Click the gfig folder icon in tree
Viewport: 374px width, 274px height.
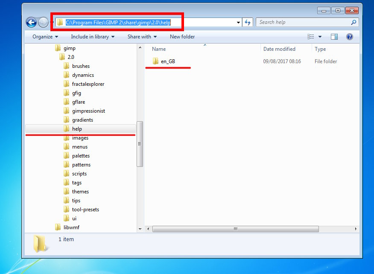coord(66,93)
